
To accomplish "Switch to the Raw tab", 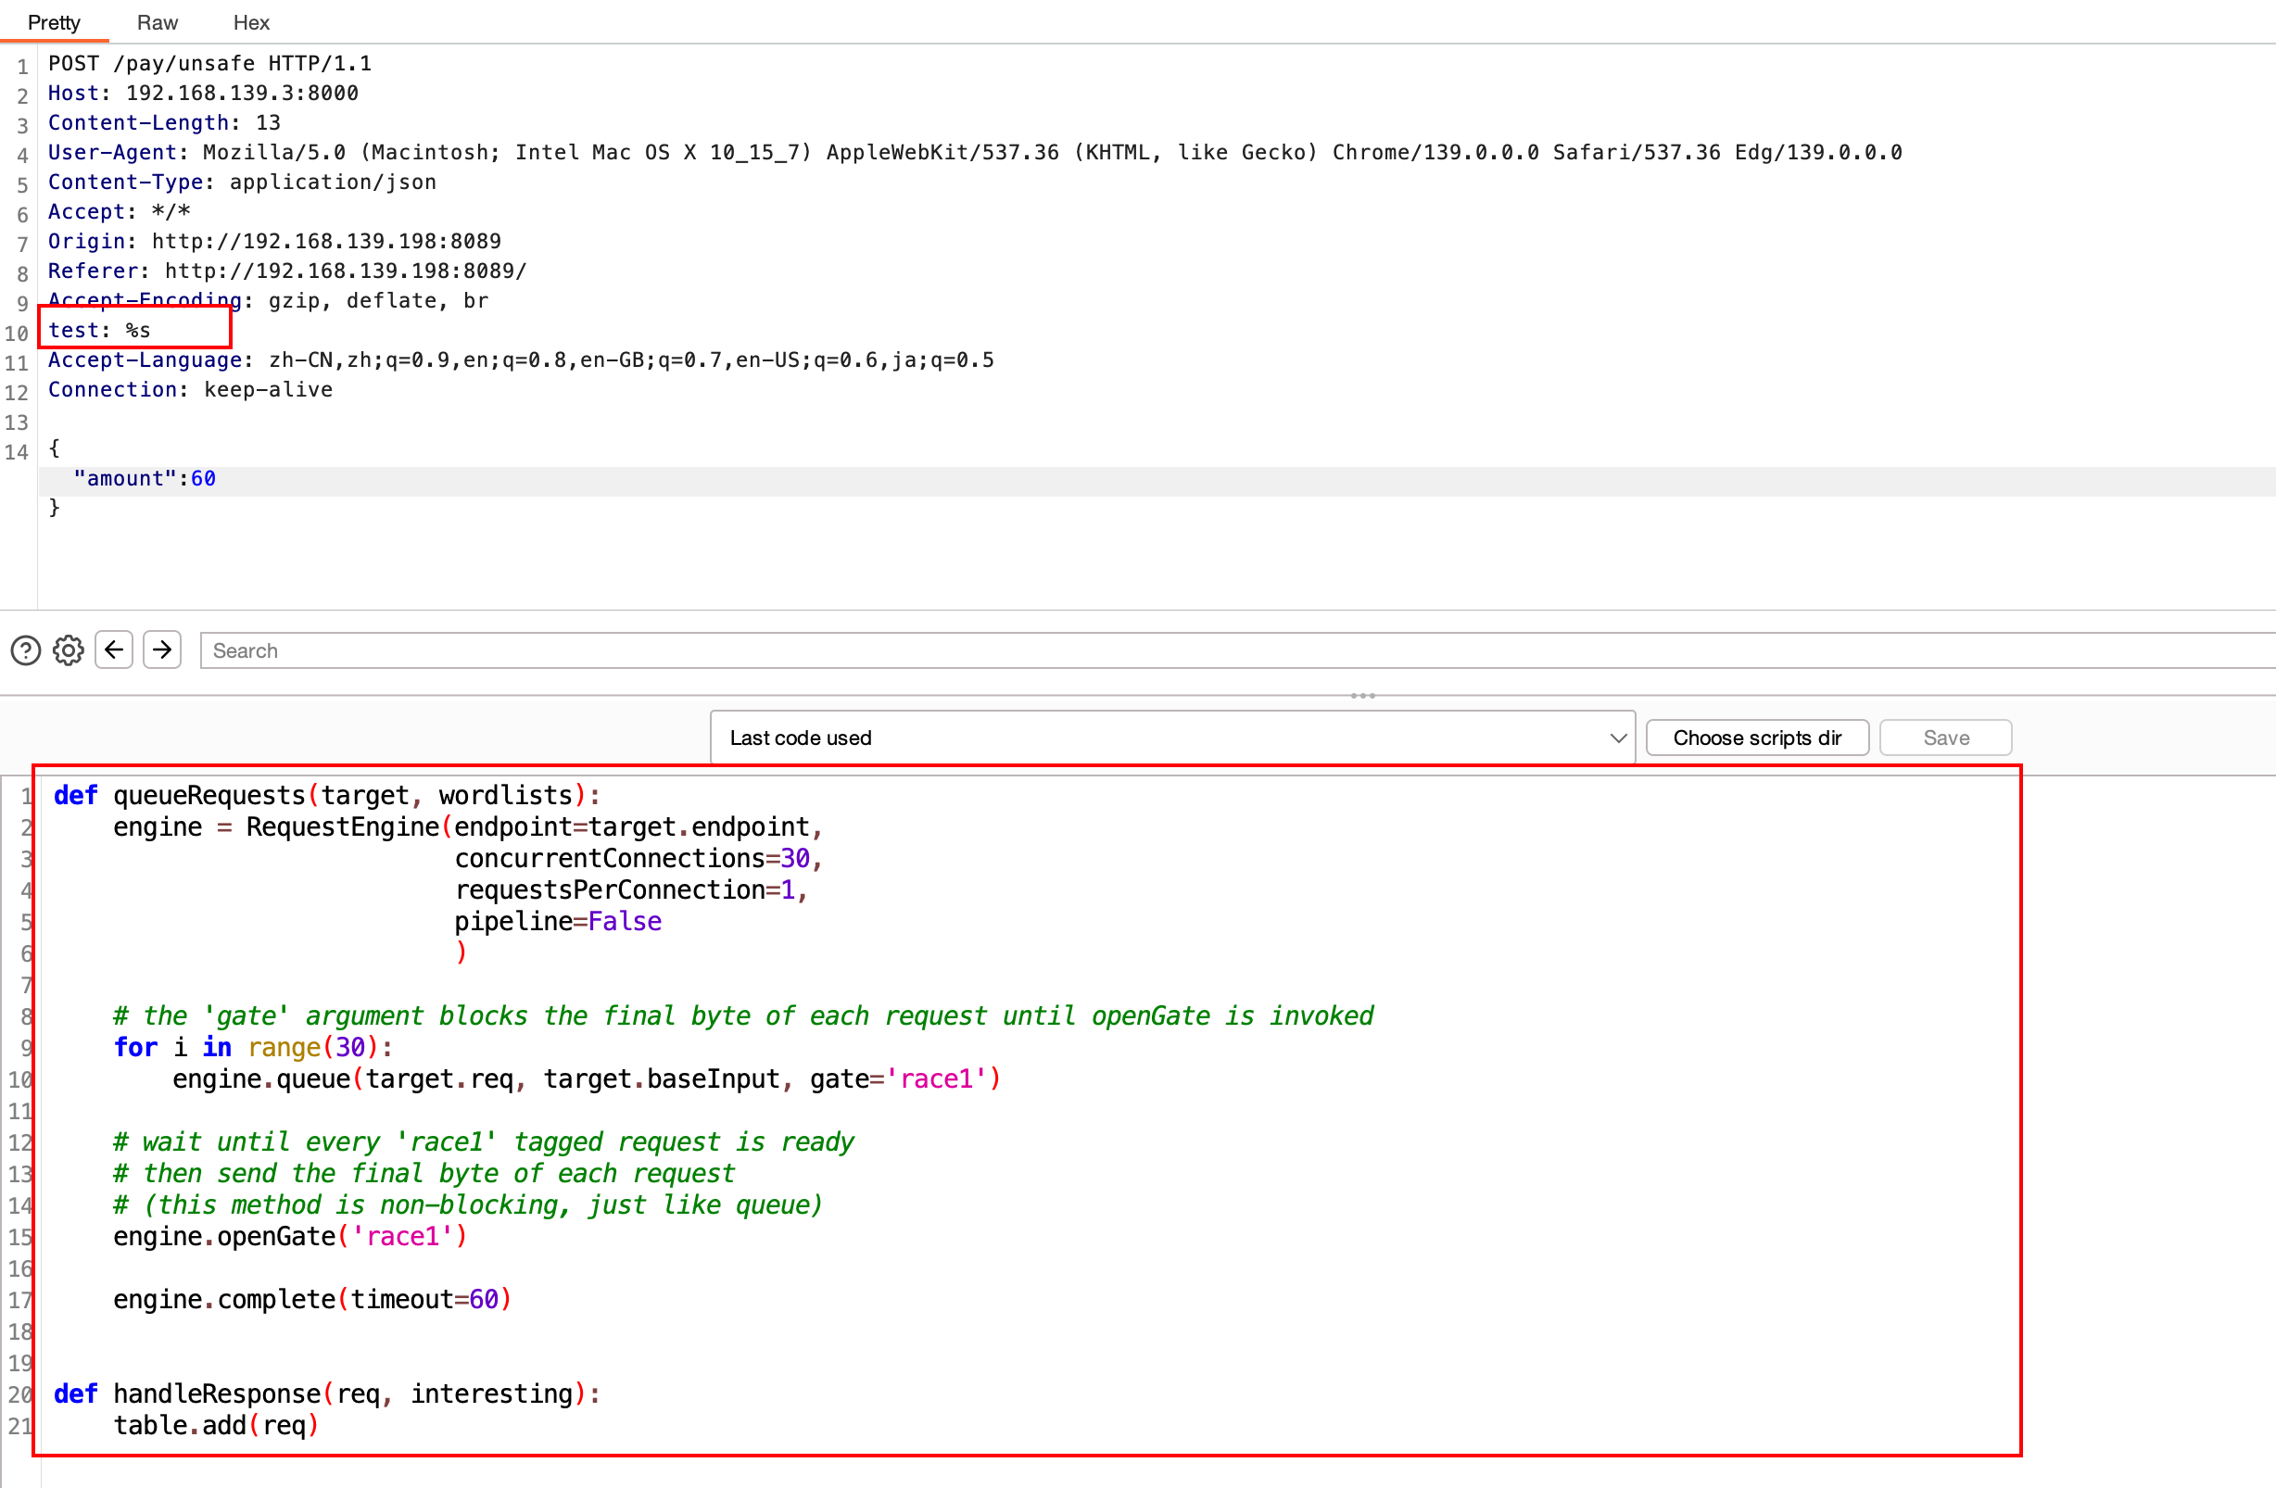I will click(157, 22).
